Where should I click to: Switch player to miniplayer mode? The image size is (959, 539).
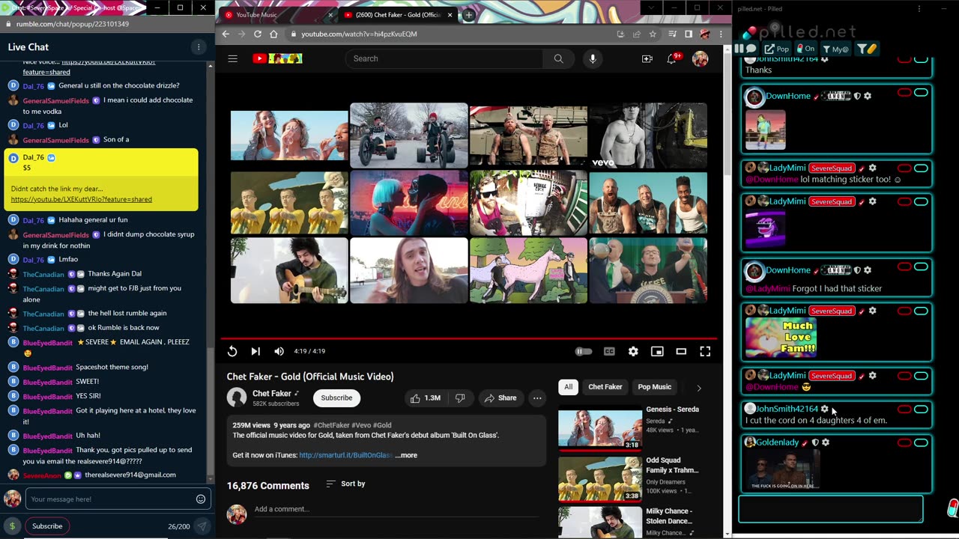(657, 351)
